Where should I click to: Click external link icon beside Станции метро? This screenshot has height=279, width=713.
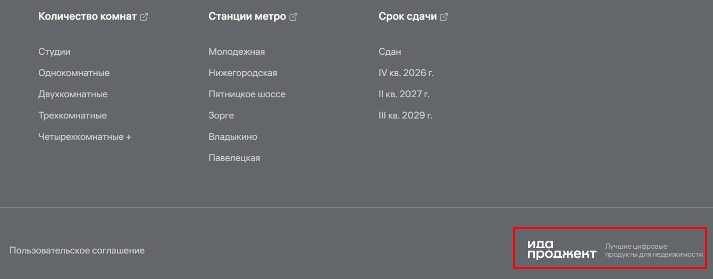[293, 17]
